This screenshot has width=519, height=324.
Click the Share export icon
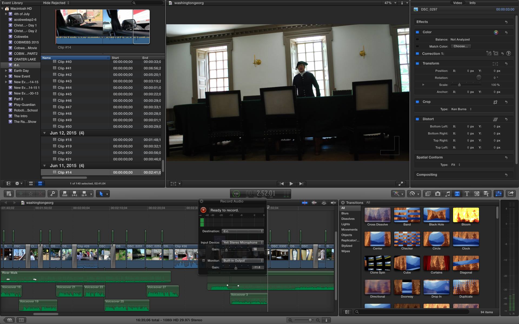(510, 194)
